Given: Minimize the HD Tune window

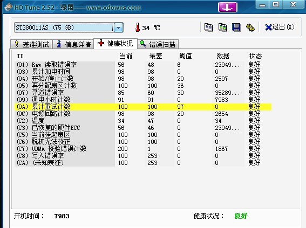Looking at the screenshot, I should coord(262,5).
